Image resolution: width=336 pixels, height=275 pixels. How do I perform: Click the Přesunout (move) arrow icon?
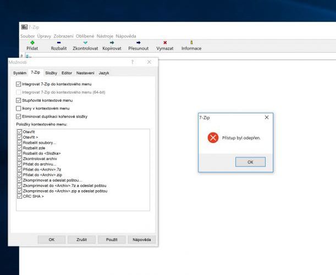click(x=139, y=43)
